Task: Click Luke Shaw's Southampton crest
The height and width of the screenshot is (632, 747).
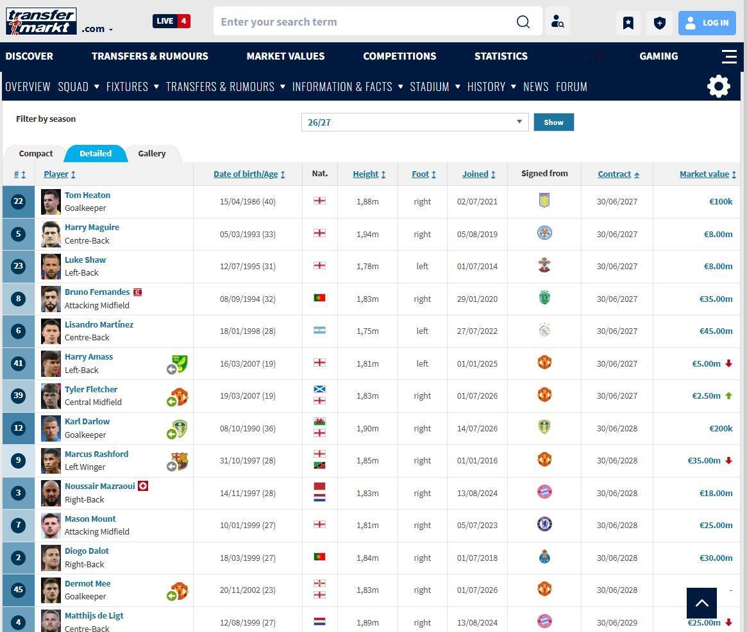Action: (544, 265)
